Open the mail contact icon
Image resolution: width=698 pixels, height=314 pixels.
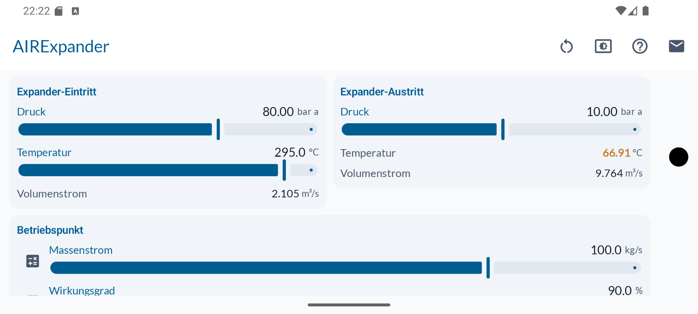coord(676,46)
